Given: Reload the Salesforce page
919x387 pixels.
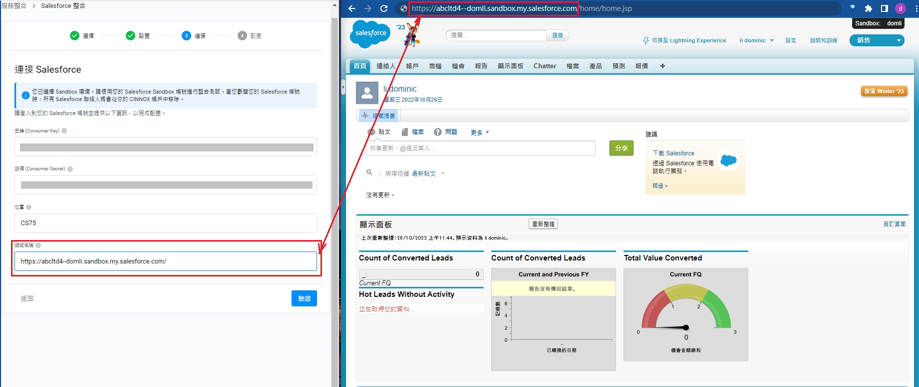Looking at the screenshot, I should pos(384,8).
